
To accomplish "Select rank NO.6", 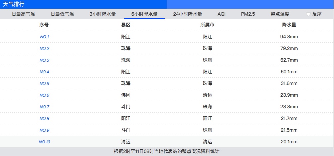I will [44, 95].
